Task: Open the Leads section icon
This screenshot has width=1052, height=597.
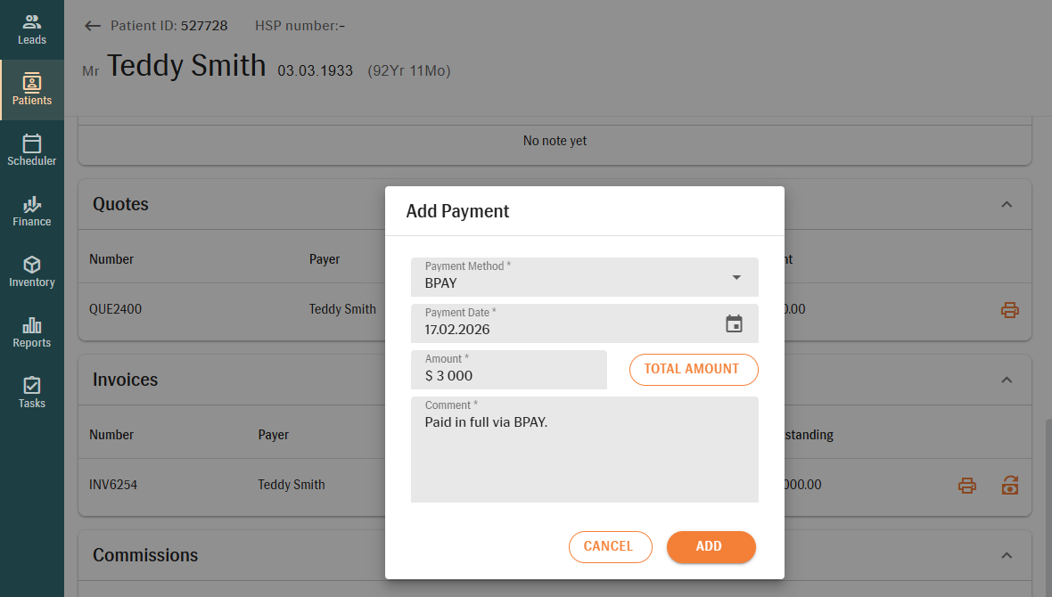Action: [x=32, y=21]
